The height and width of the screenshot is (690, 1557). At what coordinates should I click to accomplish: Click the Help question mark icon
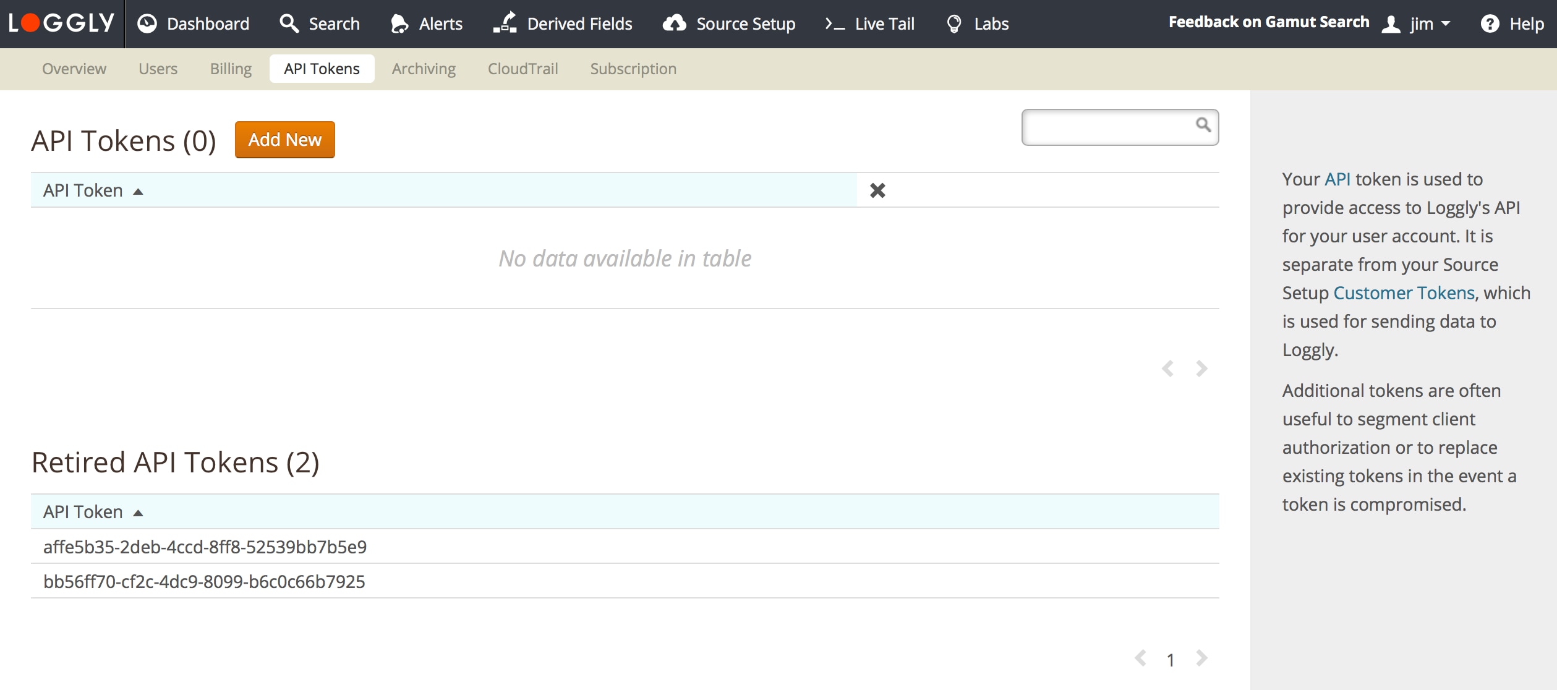click(1490, 23)
